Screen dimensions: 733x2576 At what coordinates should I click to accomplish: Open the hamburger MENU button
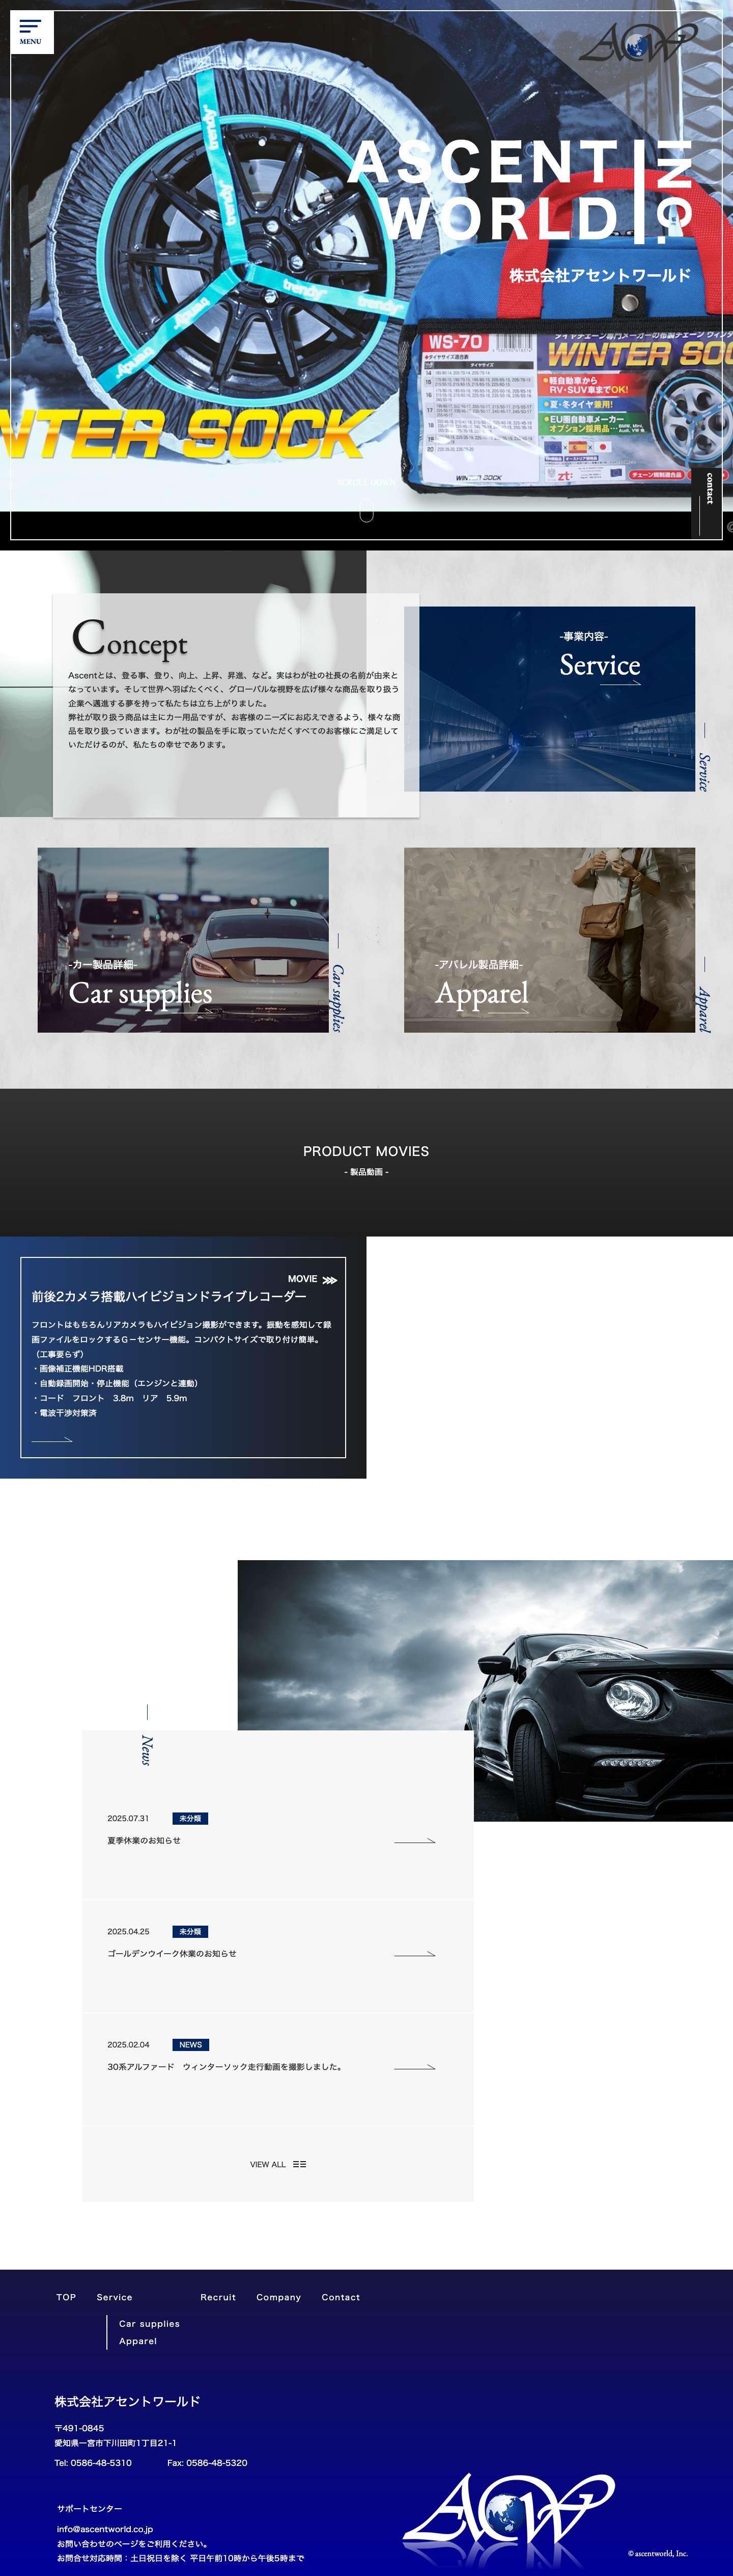31,31
